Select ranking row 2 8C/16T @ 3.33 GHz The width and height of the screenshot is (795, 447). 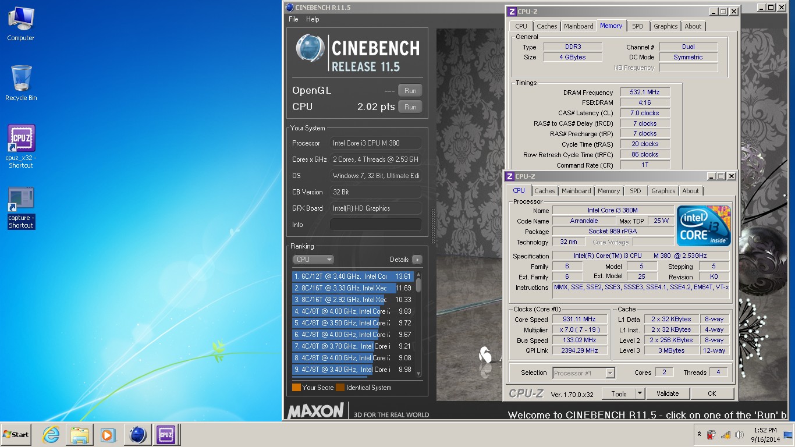pyautogui.click(x=353, y=288)
